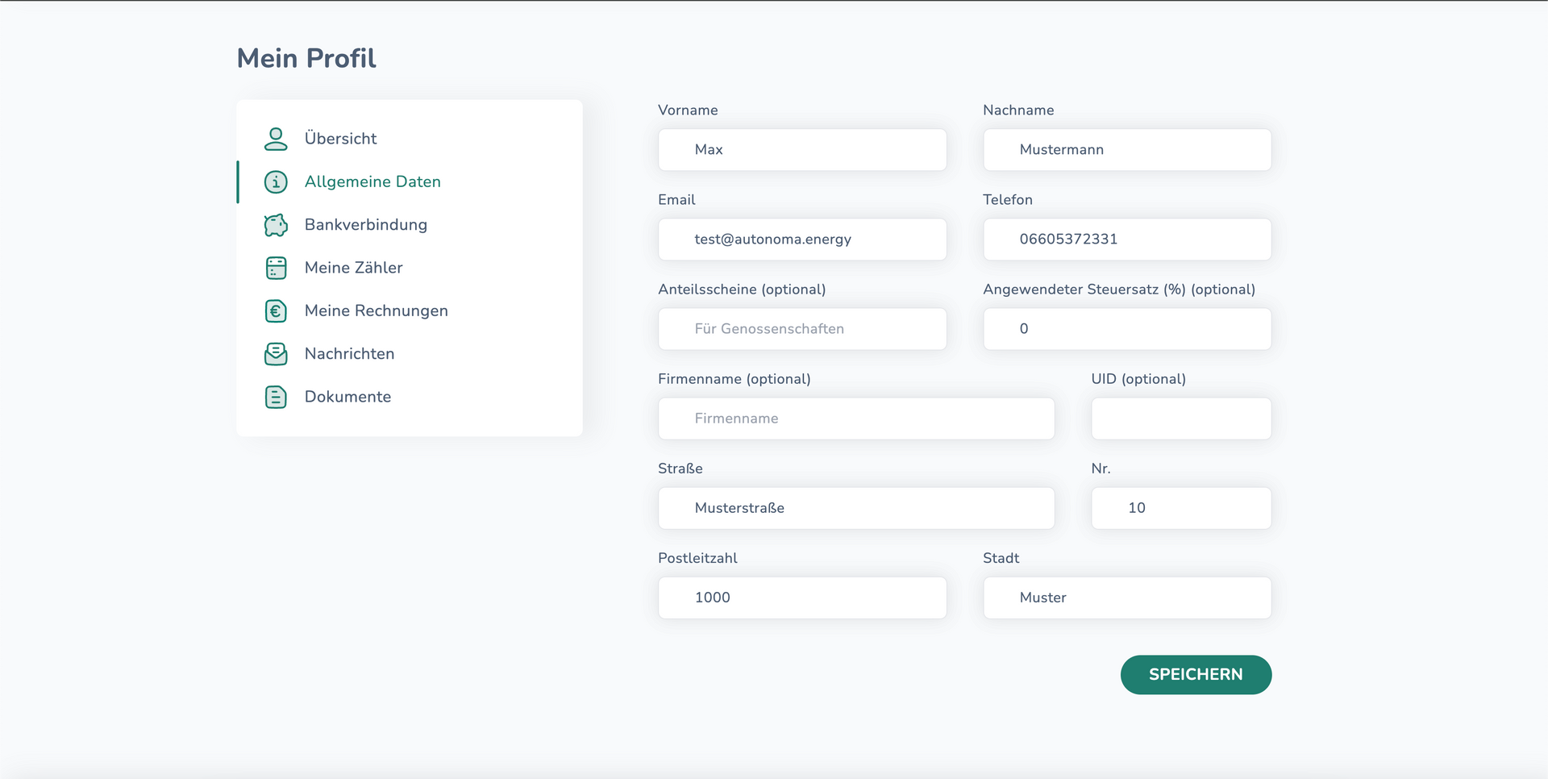Image resolution: width=1548 pixels, height=779 pixels.
Task: Click the Nr. label
Action: pyautogui.click(x=1101, y=468)
